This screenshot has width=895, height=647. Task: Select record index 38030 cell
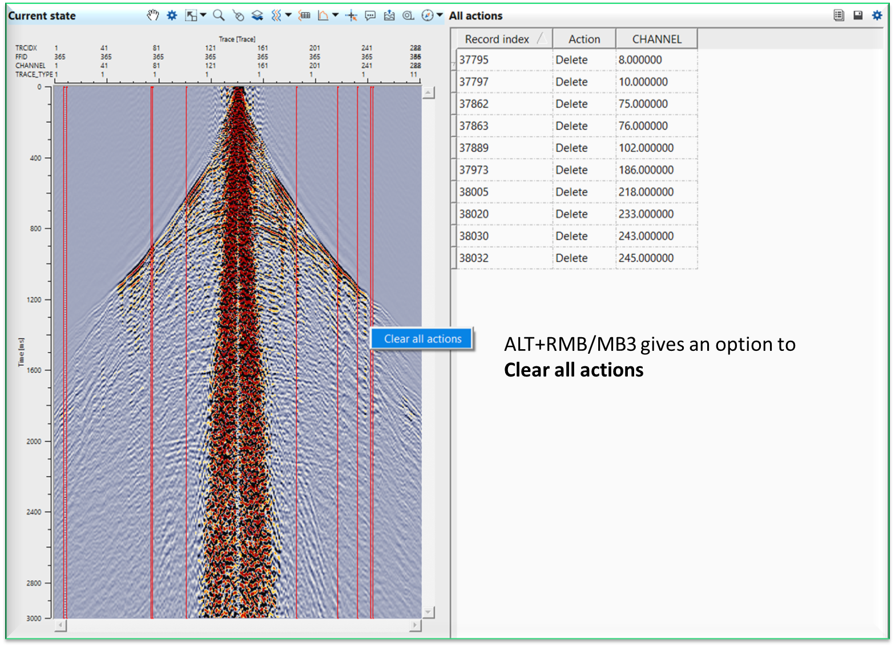(x=505, y=236)
